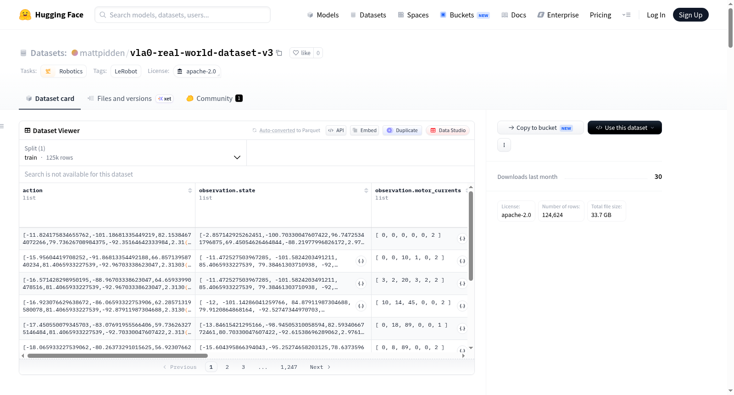
Task: Go to page 2 of the table
Action: [x=227, y=367]
